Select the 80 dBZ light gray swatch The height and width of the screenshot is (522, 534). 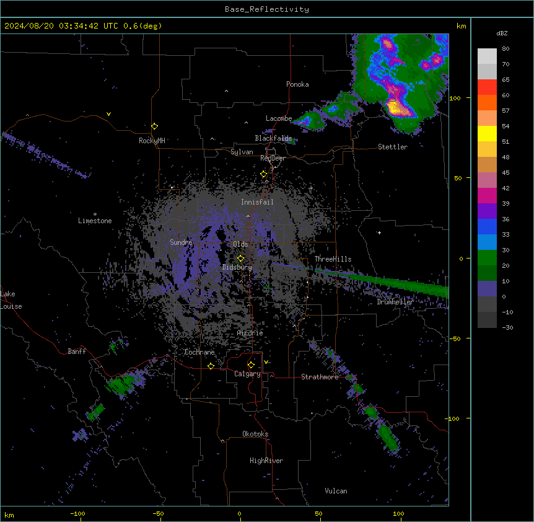click(x=487, y=56)
